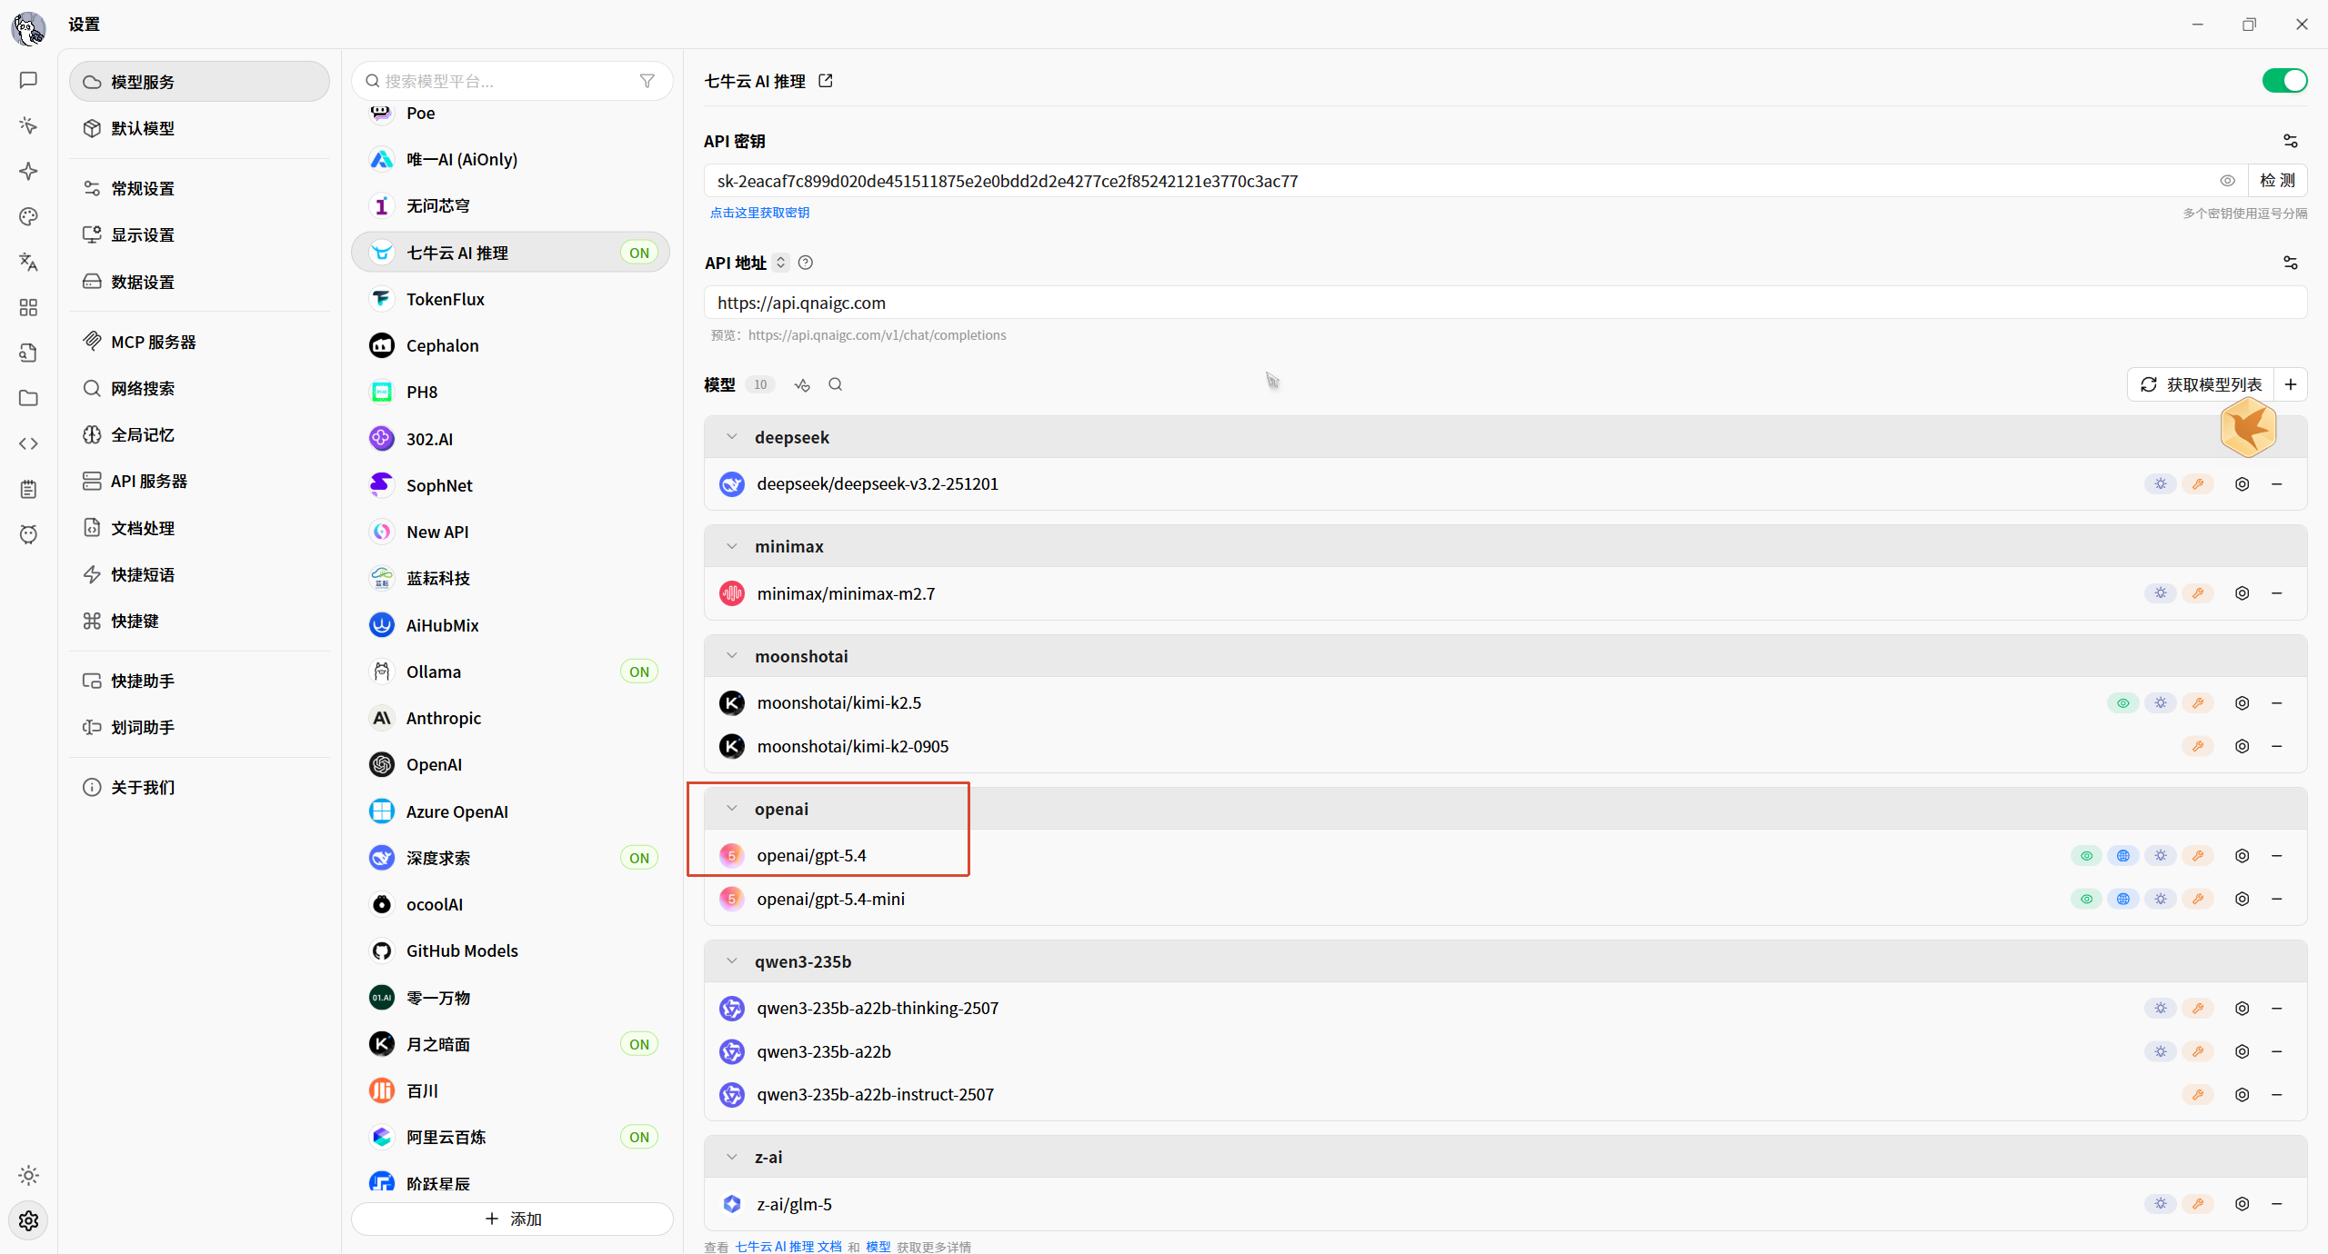Open external link icon beside 七牛云 AI 推理
Screen dimensions: 2328x1254
(x=826, y=81)
